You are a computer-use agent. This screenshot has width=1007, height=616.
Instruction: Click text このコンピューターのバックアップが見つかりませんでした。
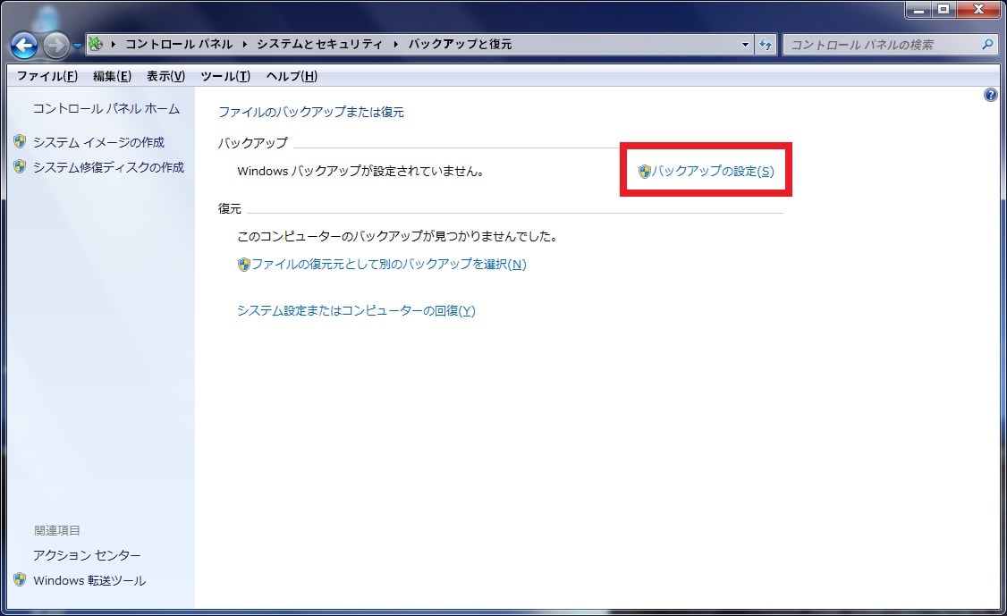pos(398,236)
